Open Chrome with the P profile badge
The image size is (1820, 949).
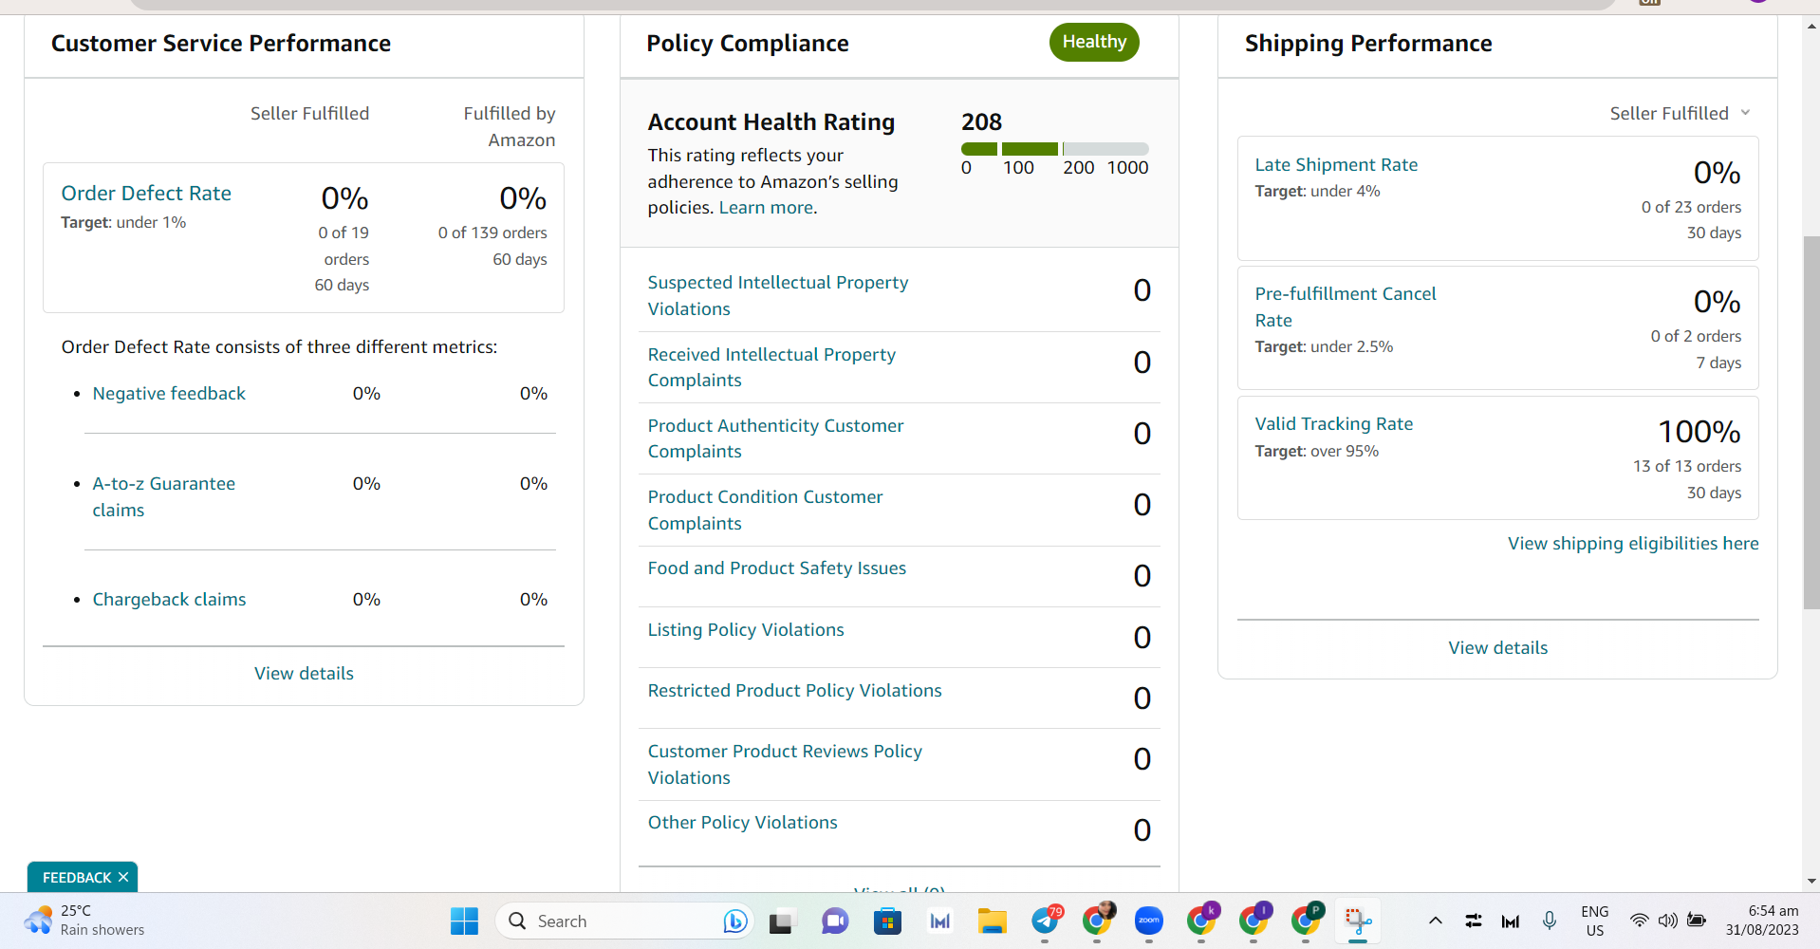pyautogui.click(x=1307, y=920)
